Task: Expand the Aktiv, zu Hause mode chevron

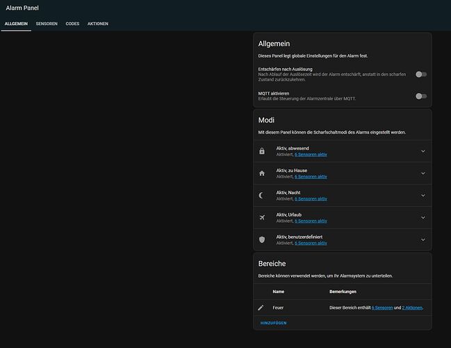Action: 423,173
